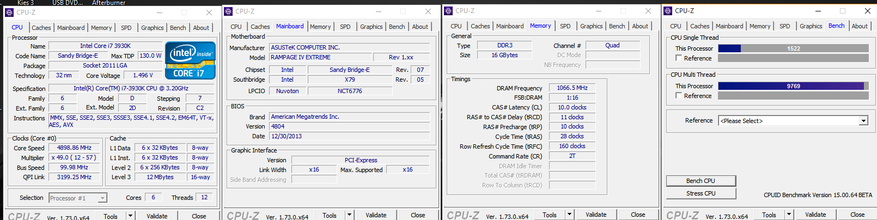Click Tools button in the Motherboard window
877x220 pixels.
click(x=330, y=215)
